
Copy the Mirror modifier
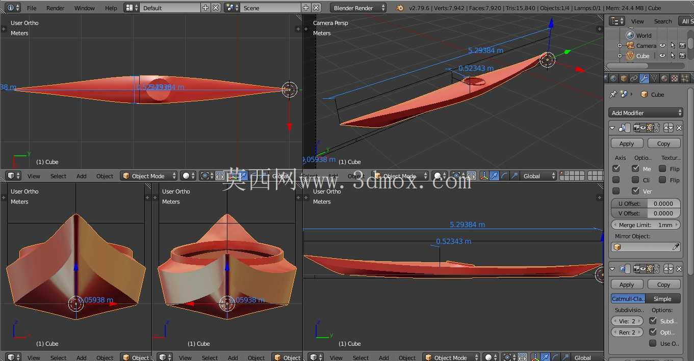[663, 144]
